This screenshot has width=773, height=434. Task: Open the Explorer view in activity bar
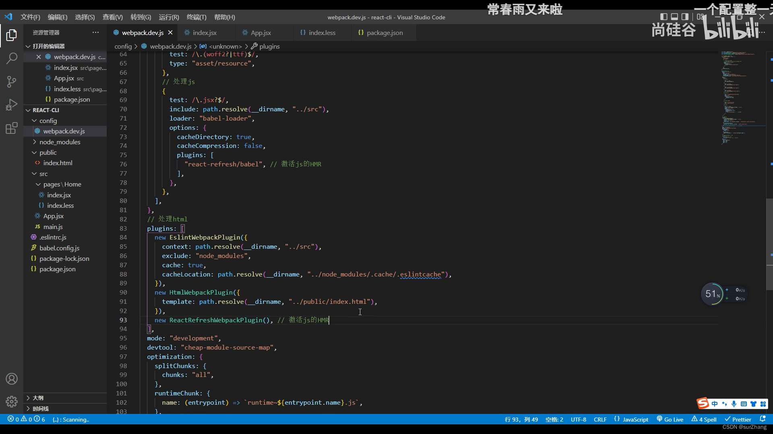[12, 35]
